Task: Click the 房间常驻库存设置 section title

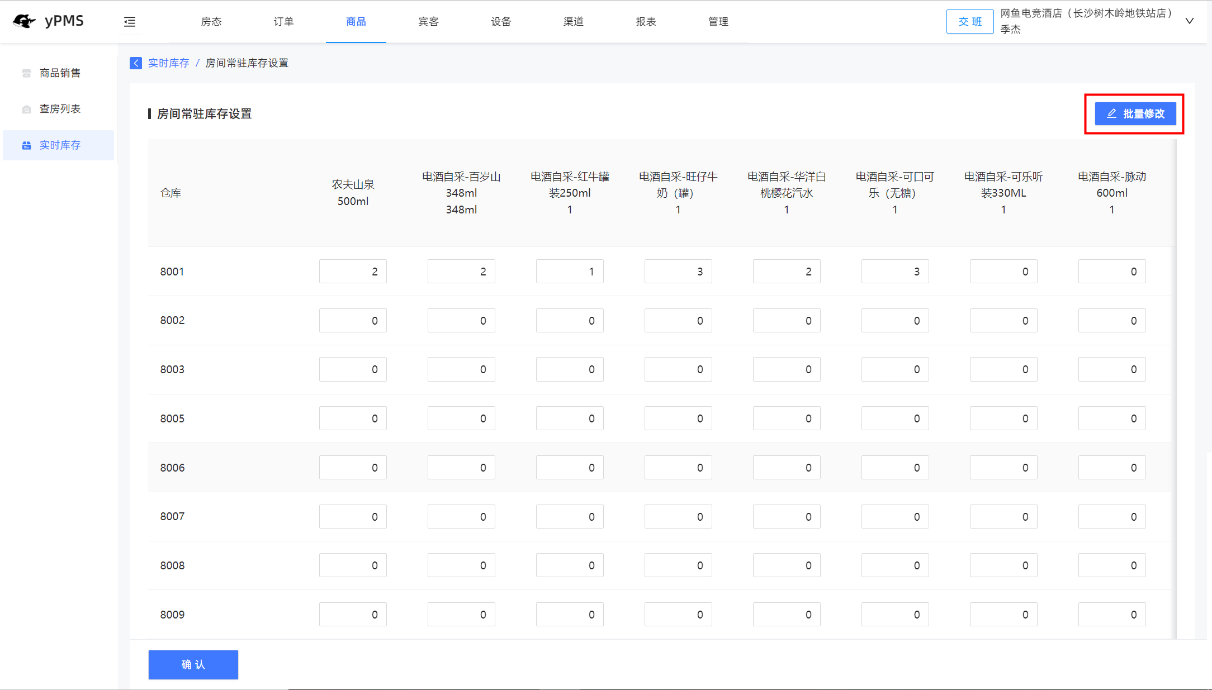Action: click(x=204, y=114)
